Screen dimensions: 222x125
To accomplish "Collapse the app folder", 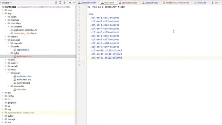I will (x=2, y=13).
